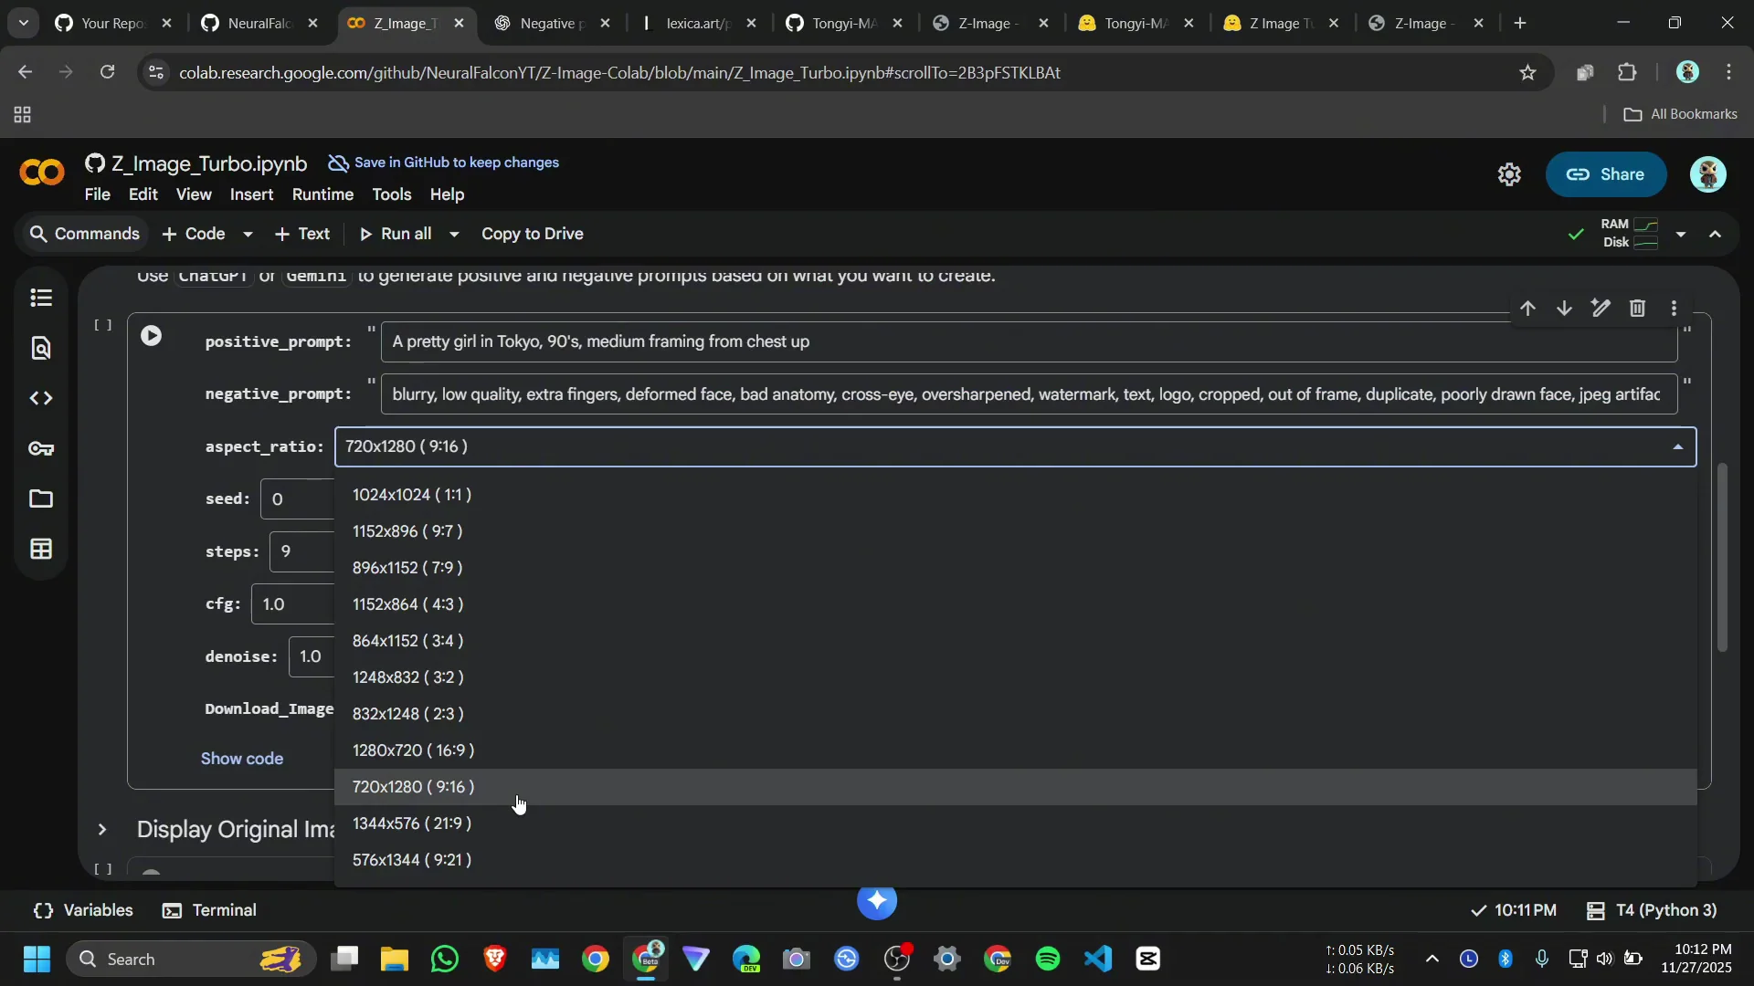This screenshot has height=986, width=1754.
Task: Click the Show code link
Action: click(242, 758)
